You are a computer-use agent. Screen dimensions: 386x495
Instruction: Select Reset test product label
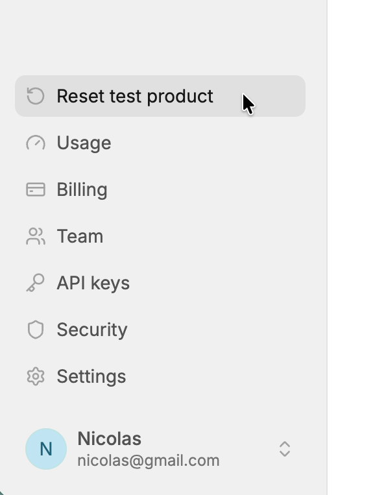point(135,96)
